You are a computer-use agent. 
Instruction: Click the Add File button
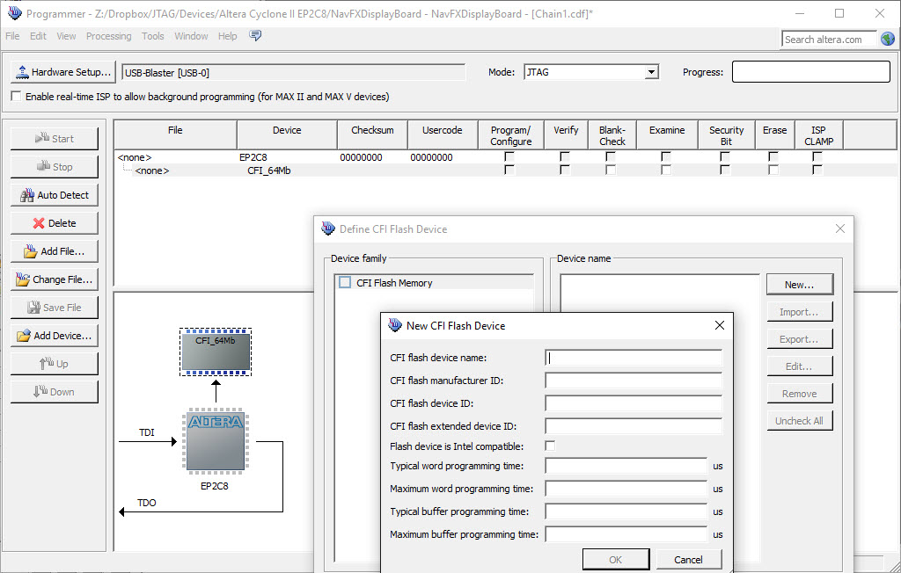pyautogui.click(x=55, y=251)
